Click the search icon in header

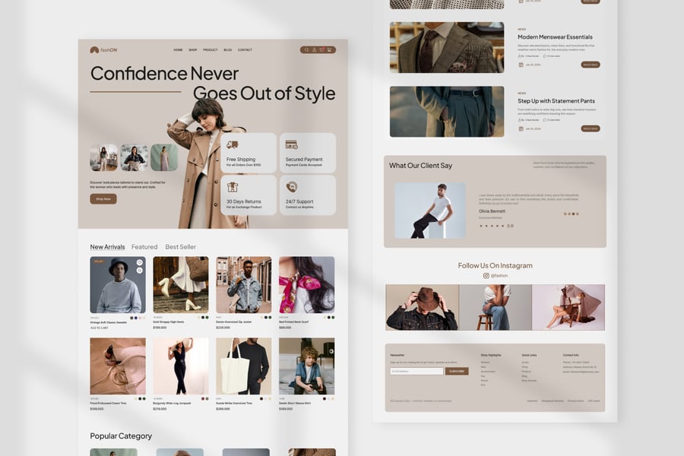307,50
